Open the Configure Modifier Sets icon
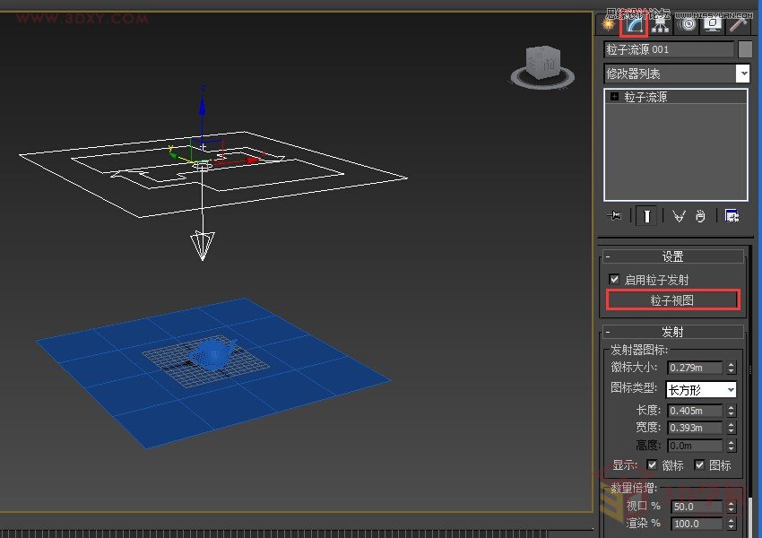Image resolution: width=762 pixels, height=538 pixels. [x=732, y=215]
